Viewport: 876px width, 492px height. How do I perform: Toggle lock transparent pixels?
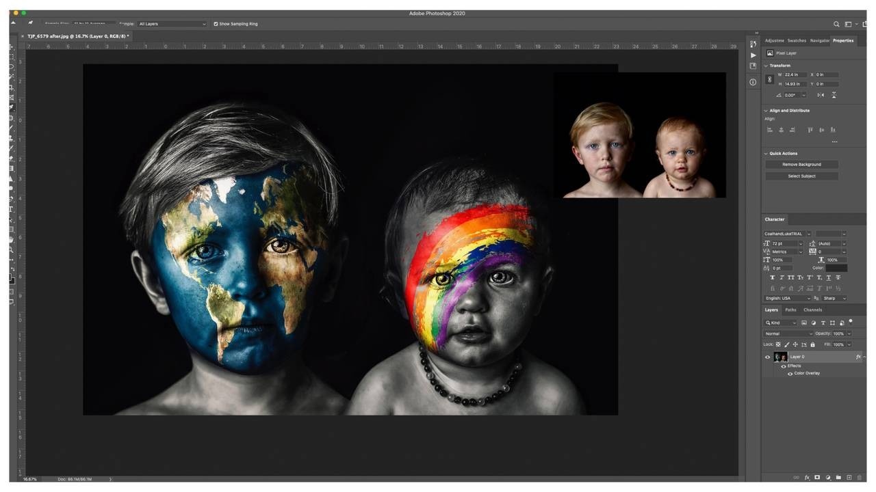[x=778, y=344]
